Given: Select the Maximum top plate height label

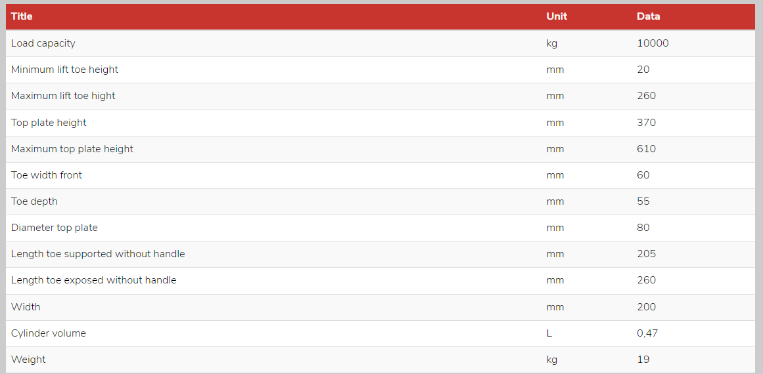Looking at the screenshot, I should [72, 149].
